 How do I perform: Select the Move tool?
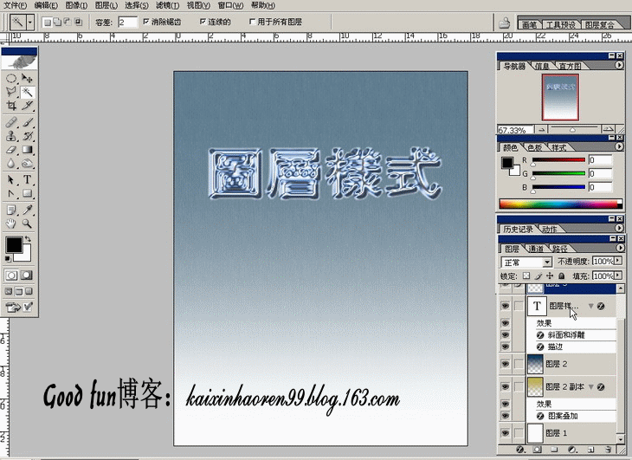[x=27, y=78]
